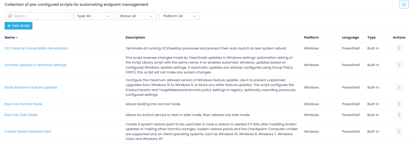The image size is (411, 144).
Task: Expand the Status: All filter dropdown
Action: click(x=136, y=16)
